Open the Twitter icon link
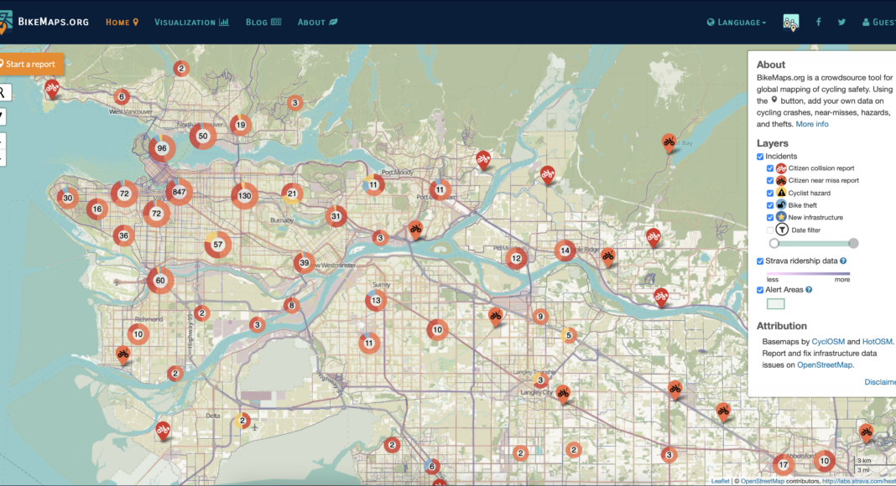The width and height of the screenshot is (896, 486). pyautogui.click(x=841, y=22)
